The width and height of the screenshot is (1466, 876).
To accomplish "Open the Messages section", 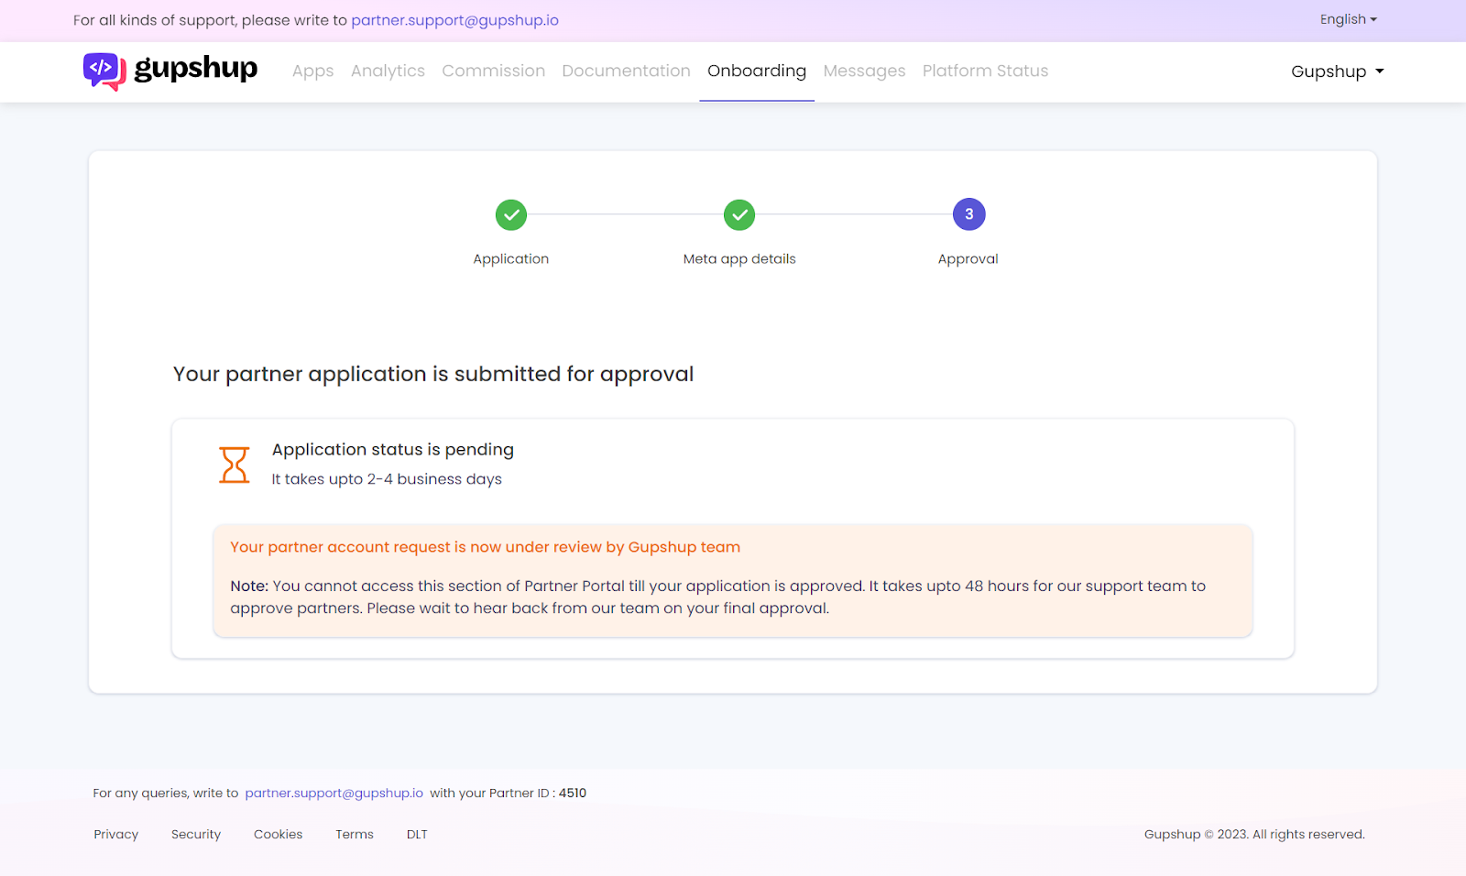I will point(863,71).
